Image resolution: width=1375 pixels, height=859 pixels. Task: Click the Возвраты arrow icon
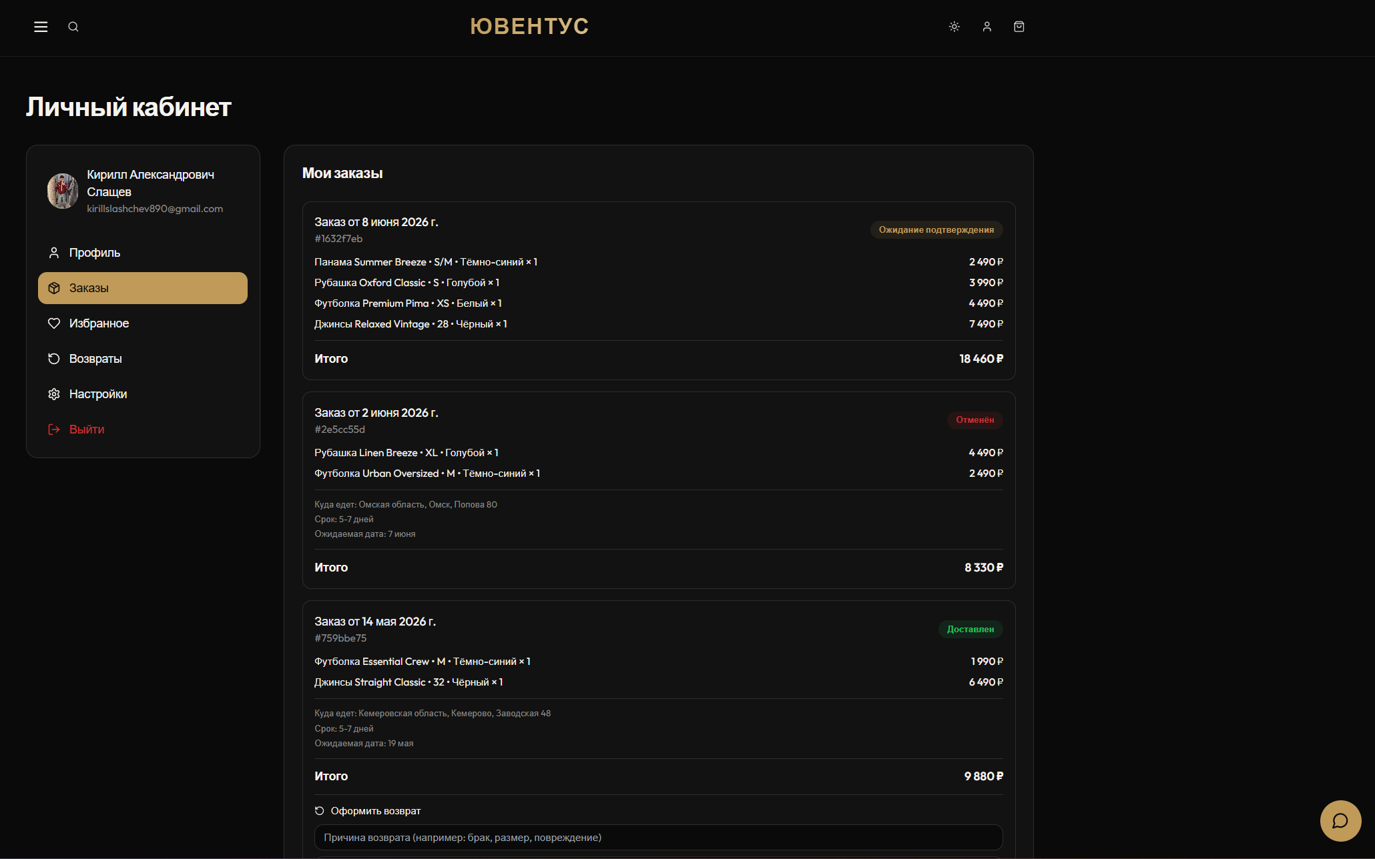(54, 359)
